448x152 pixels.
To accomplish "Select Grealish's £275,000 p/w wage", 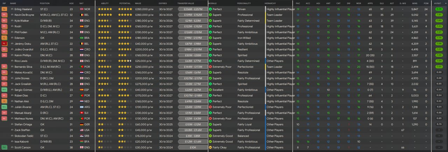I will 144,84.
